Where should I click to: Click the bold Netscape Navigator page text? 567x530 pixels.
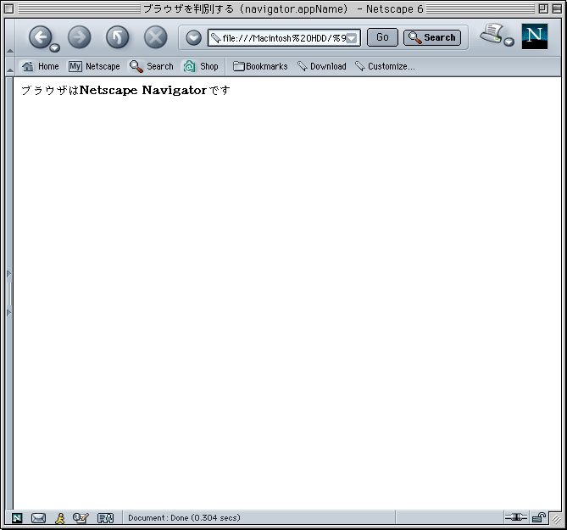click(143, 90)
